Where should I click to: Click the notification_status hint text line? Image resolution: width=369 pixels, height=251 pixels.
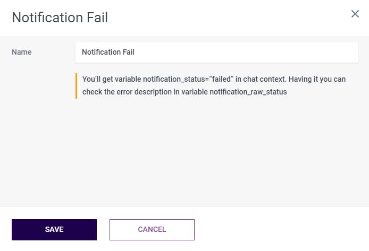point(214,79)
